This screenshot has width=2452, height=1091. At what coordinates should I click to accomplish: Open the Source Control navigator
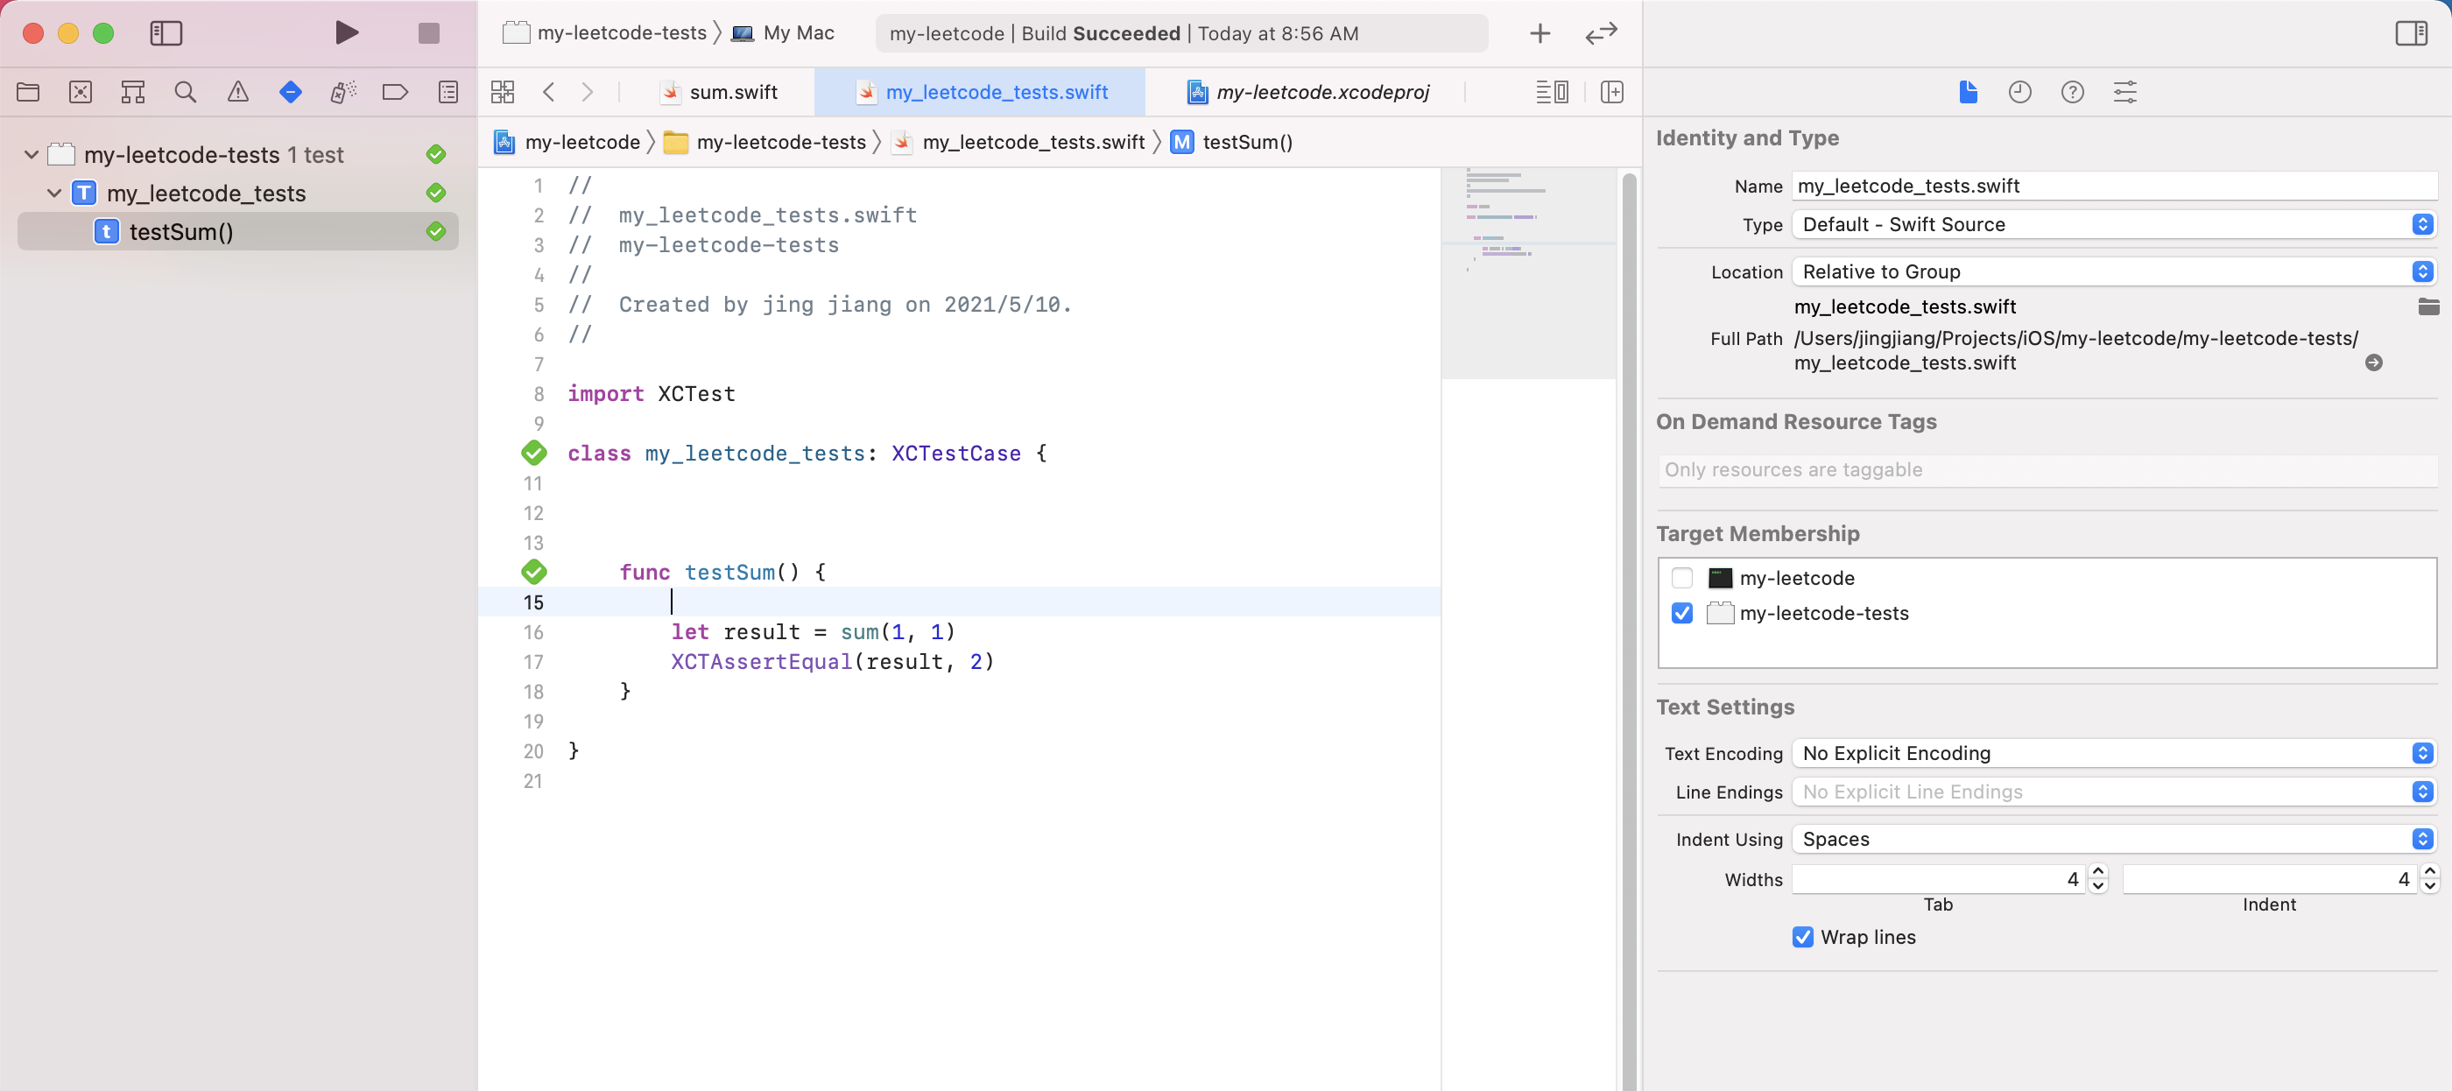(81, 92)
